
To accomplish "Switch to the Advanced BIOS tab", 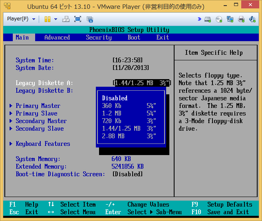I will point(57,37).
